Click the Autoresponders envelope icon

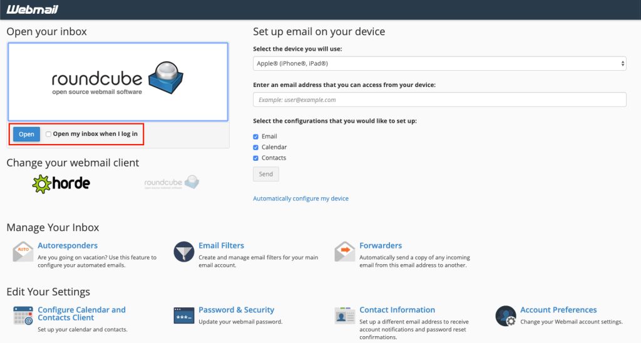coord(23,252)
